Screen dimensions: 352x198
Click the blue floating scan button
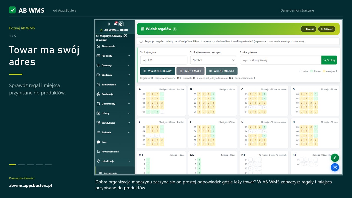[335, 167]
